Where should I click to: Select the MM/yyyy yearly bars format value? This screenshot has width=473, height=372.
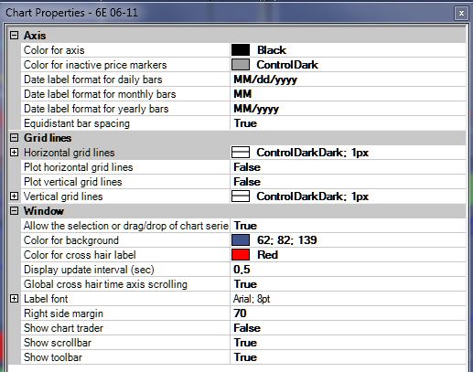256,109
